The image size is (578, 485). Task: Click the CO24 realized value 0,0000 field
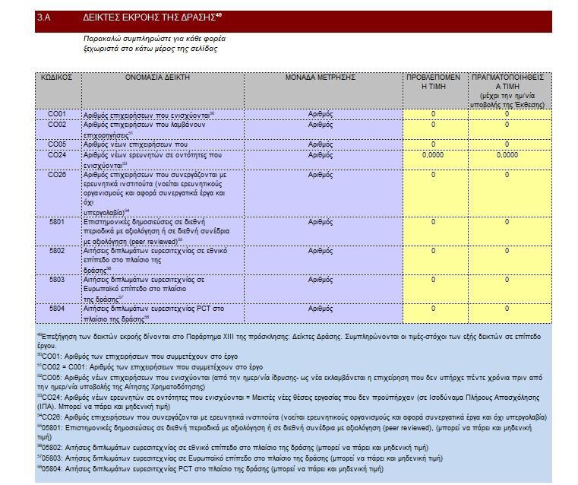point(510,160)
